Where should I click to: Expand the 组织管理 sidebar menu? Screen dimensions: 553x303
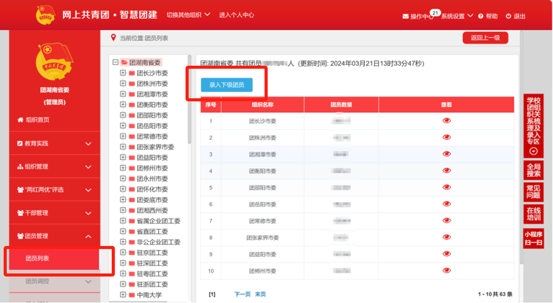click(55, 166)
